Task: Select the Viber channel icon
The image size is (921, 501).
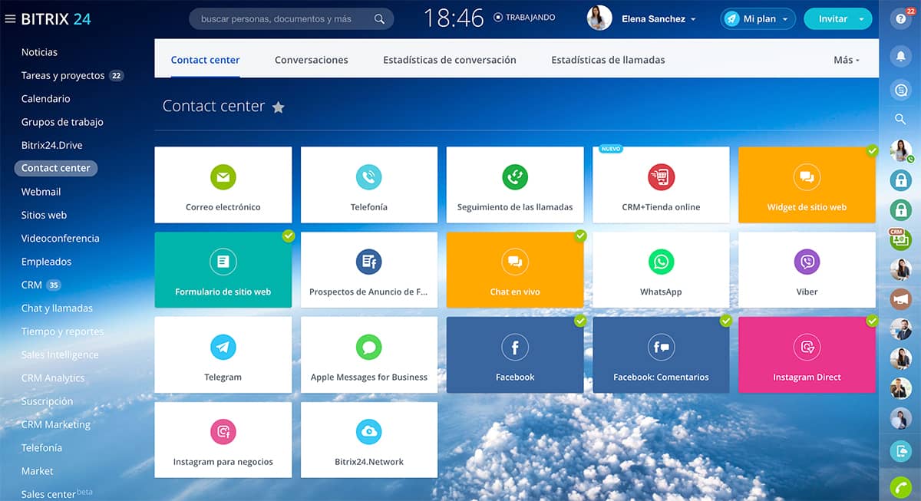Action: [807, 262]
